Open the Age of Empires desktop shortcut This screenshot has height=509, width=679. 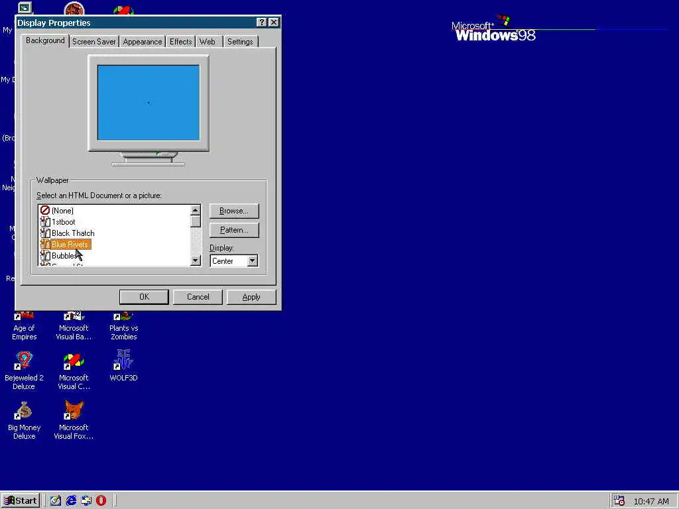[24, 327]
